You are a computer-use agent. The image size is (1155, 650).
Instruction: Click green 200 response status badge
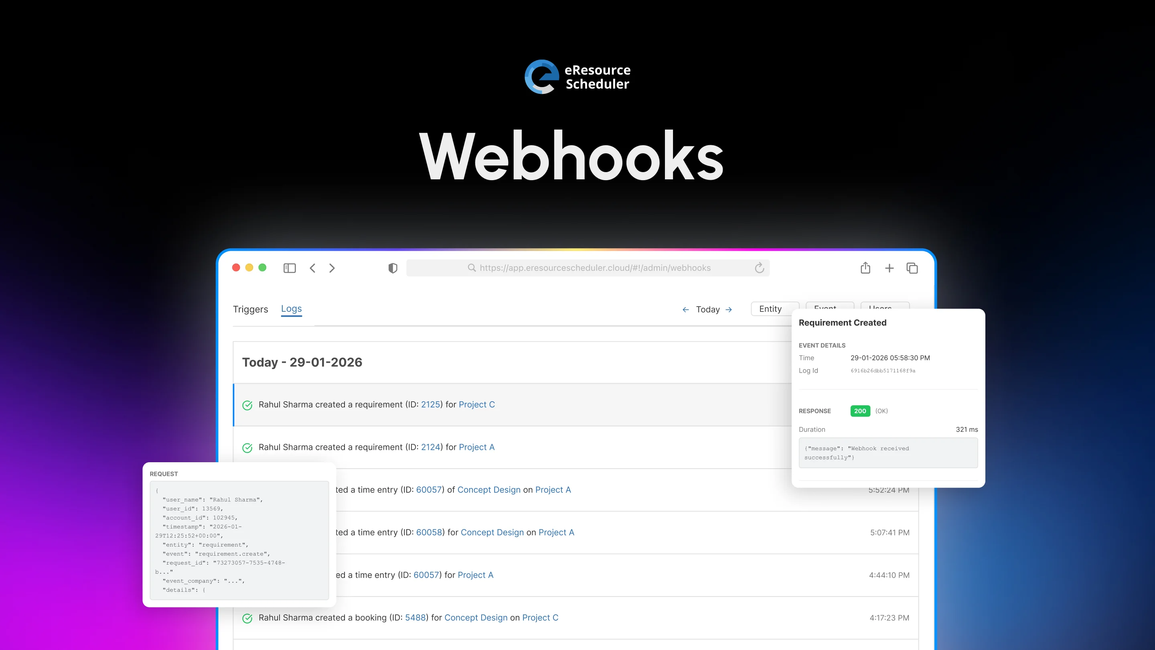click(859, 411)
